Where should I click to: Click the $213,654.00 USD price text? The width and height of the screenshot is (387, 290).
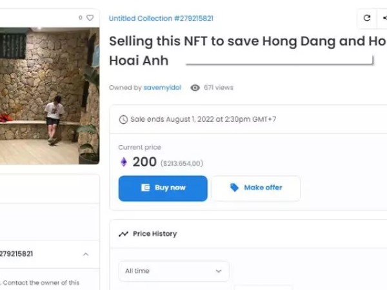(182, 164)
